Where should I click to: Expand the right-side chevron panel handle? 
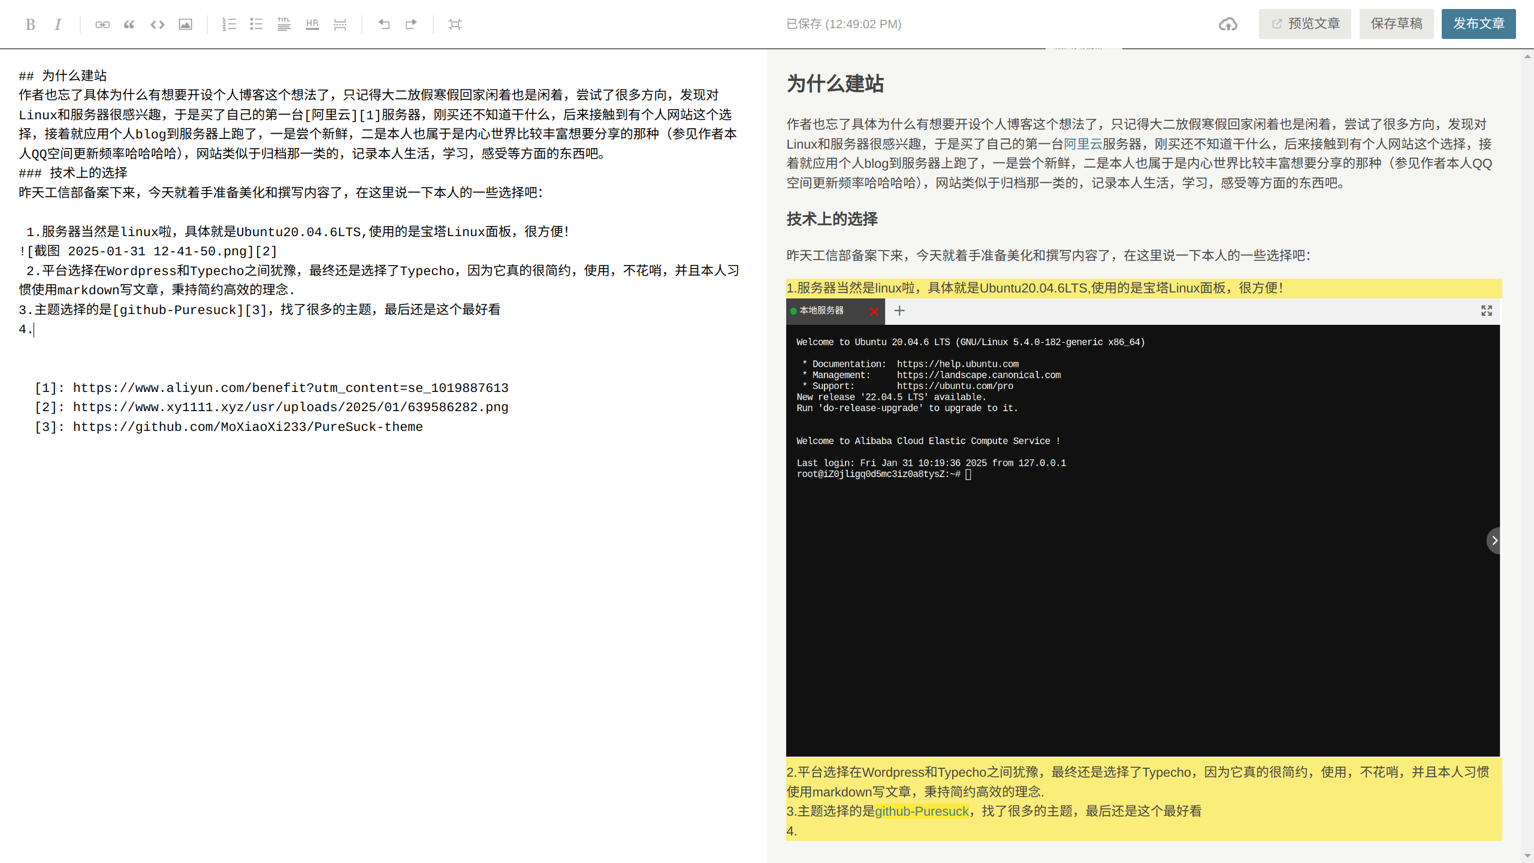click(1494, 541)
